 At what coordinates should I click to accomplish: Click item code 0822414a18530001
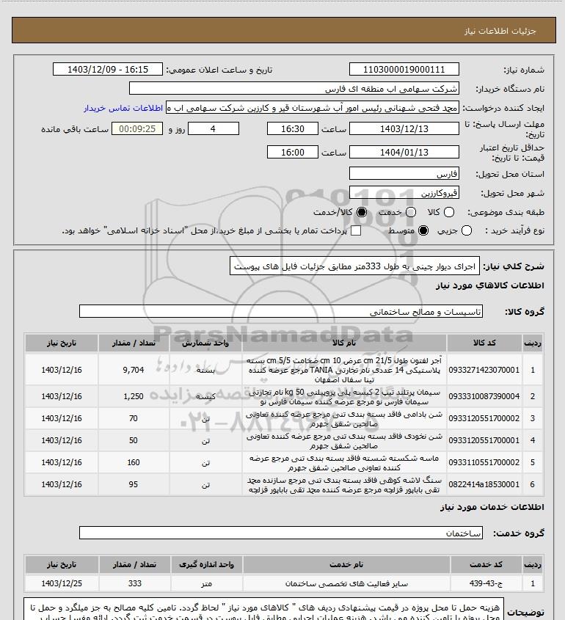pyautogui.click(x=484, y=484)
